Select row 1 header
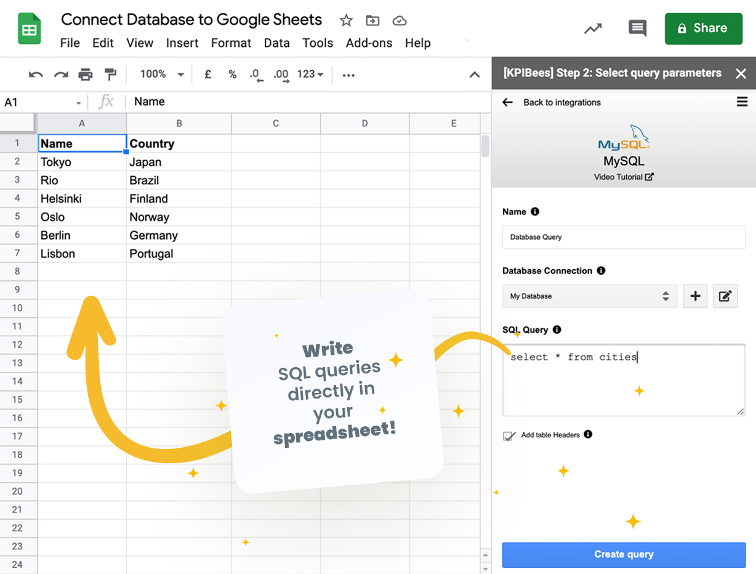 (x=18, y=143)
